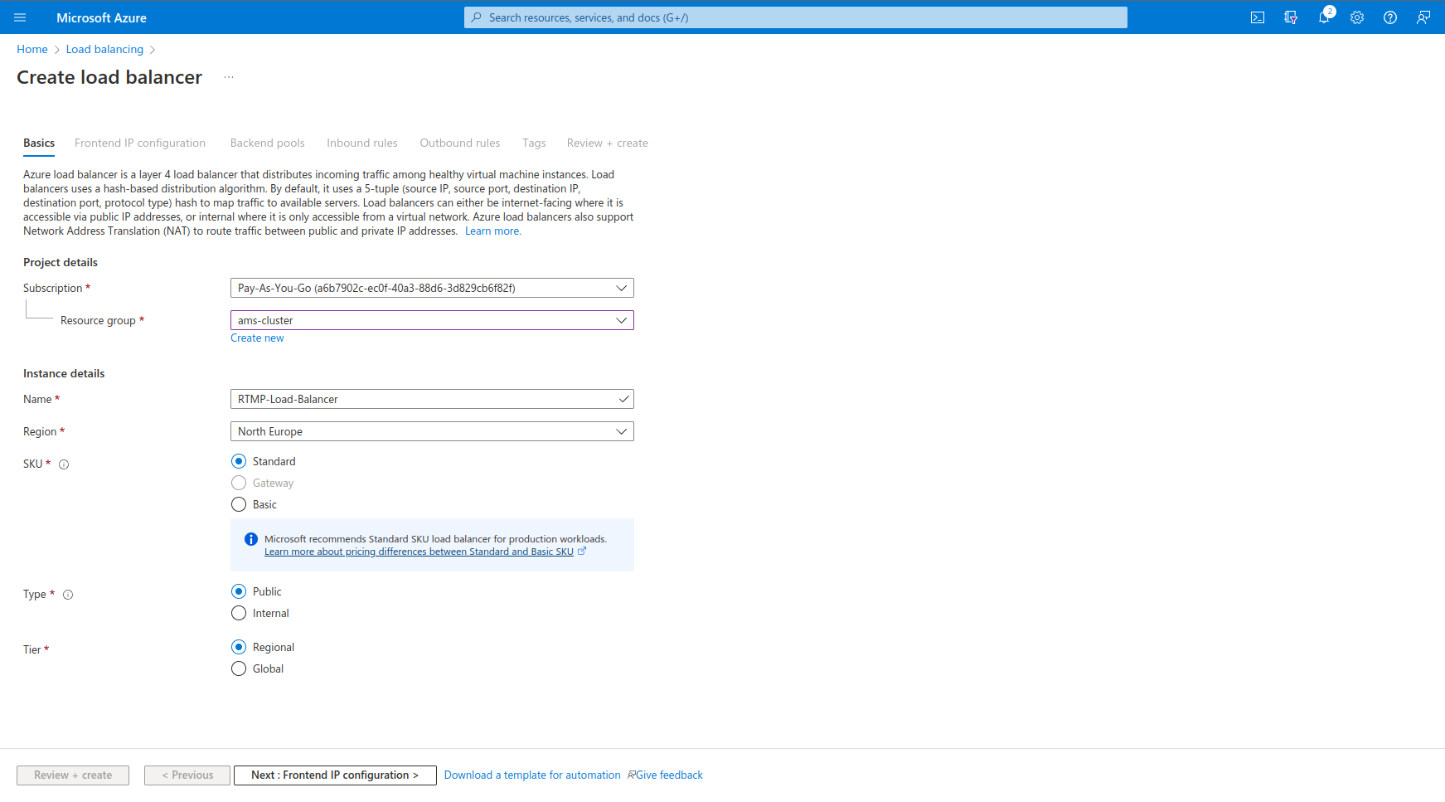
Task: Click the Instance details heading
Action: [64, 373]
